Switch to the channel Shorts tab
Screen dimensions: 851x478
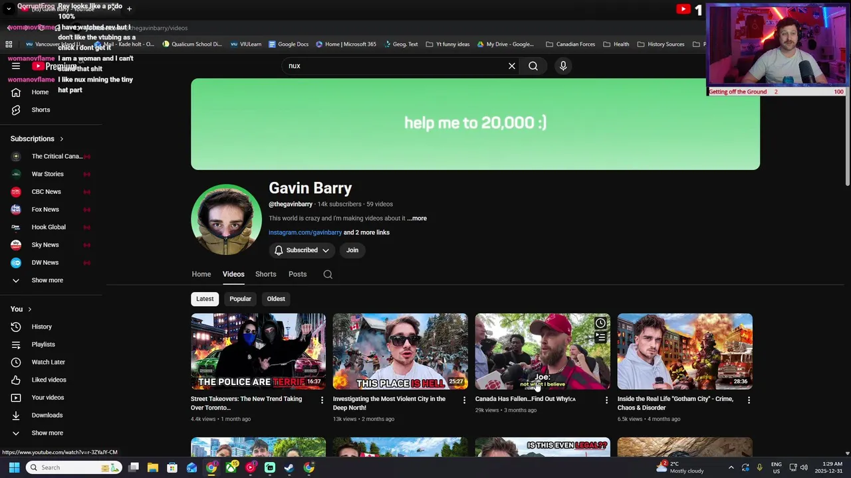pyautogui.click(x=266, y=274)
